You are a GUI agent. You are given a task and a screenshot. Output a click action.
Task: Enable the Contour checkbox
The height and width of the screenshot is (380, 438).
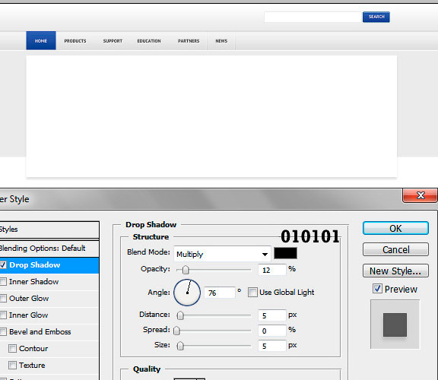[12, 348]
